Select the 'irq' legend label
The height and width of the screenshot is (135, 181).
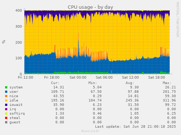[x=13, y=109]
